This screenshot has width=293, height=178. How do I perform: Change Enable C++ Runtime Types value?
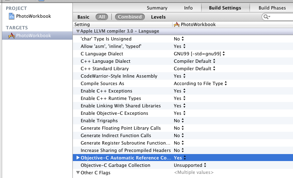point(180,98)
